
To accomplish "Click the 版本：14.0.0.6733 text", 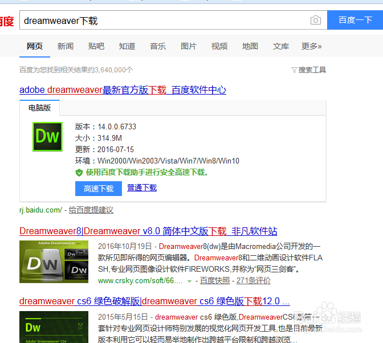I will (x=105, y=126).
